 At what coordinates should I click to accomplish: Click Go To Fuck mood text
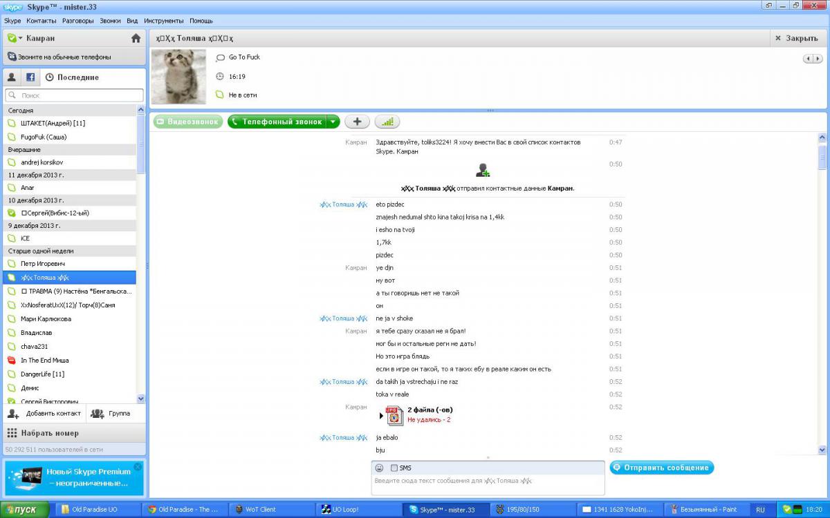pyautogui.click(x=244, y=57)
